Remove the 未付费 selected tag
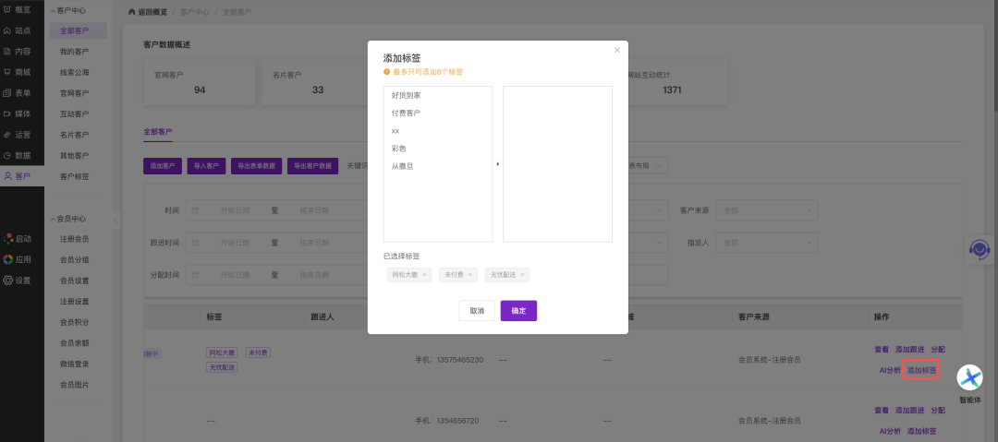Image resolution: width=998 pixels, height=442 pixels. pyautogui.click(x=470, y=275)
